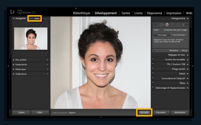Viewport: 201px width, 125px height.
Task: Expand the Effets panel
Action: point(187,83)
